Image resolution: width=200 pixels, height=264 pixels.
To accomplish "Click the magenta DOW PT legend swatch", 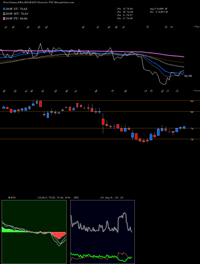I will coord(4,18).
